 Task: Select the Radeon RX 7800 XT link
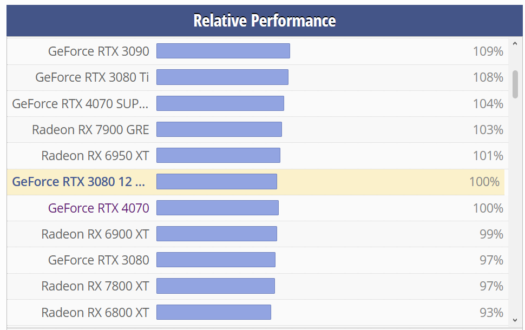tap(95, 286)
